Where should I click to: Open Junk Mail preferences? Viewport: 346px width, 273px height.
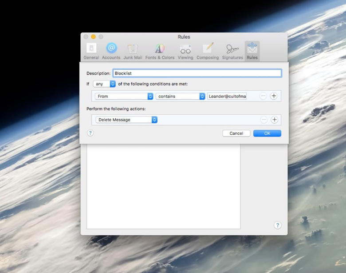(133, 51)
